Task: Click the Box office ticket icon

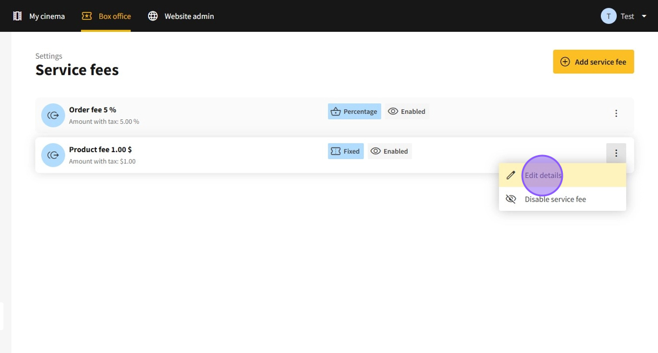Action: click(87, 16)
